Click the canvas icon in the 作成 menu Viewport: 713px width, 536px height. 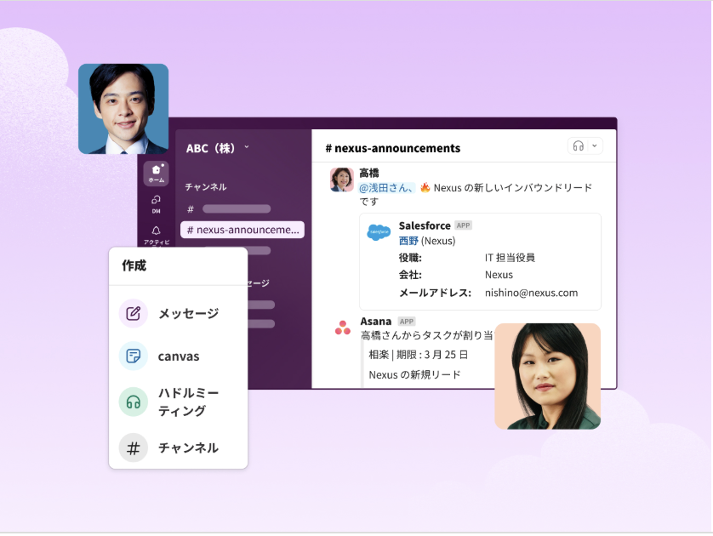(x=134, y=356)
